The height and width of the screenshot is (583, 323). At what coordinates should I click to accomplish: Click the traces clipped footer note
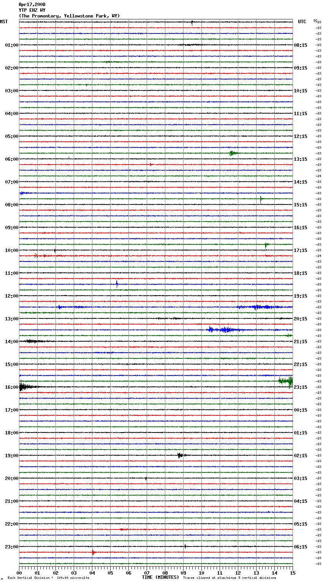[230, 578]
